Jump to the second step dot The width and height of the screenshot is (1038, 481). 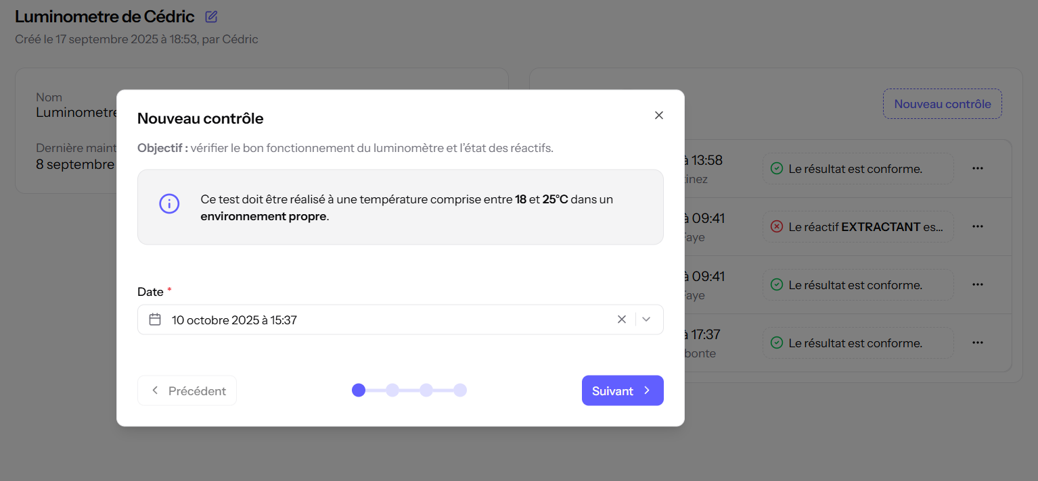pyautogui.click(x=392, y=390)
